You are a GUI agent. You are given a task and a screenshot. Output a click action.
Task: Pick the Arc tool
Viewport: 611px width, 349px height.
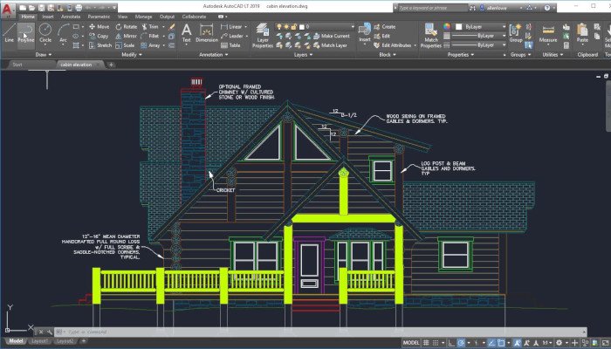63,33
